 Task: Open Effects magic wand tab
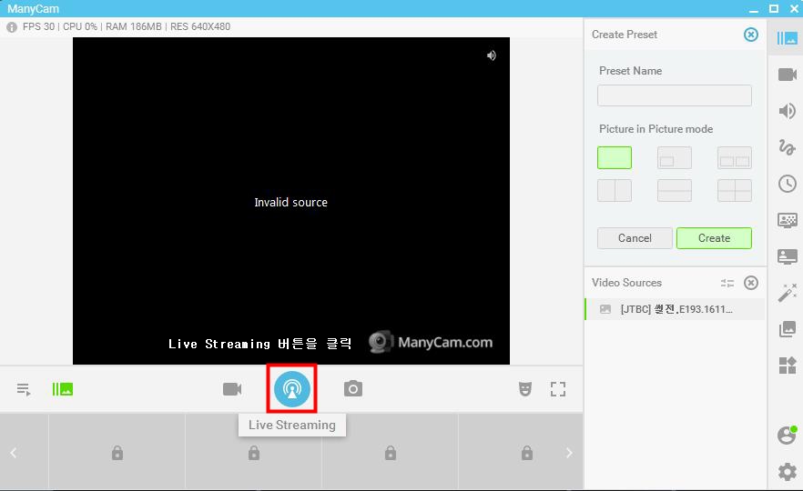[788, 293]
